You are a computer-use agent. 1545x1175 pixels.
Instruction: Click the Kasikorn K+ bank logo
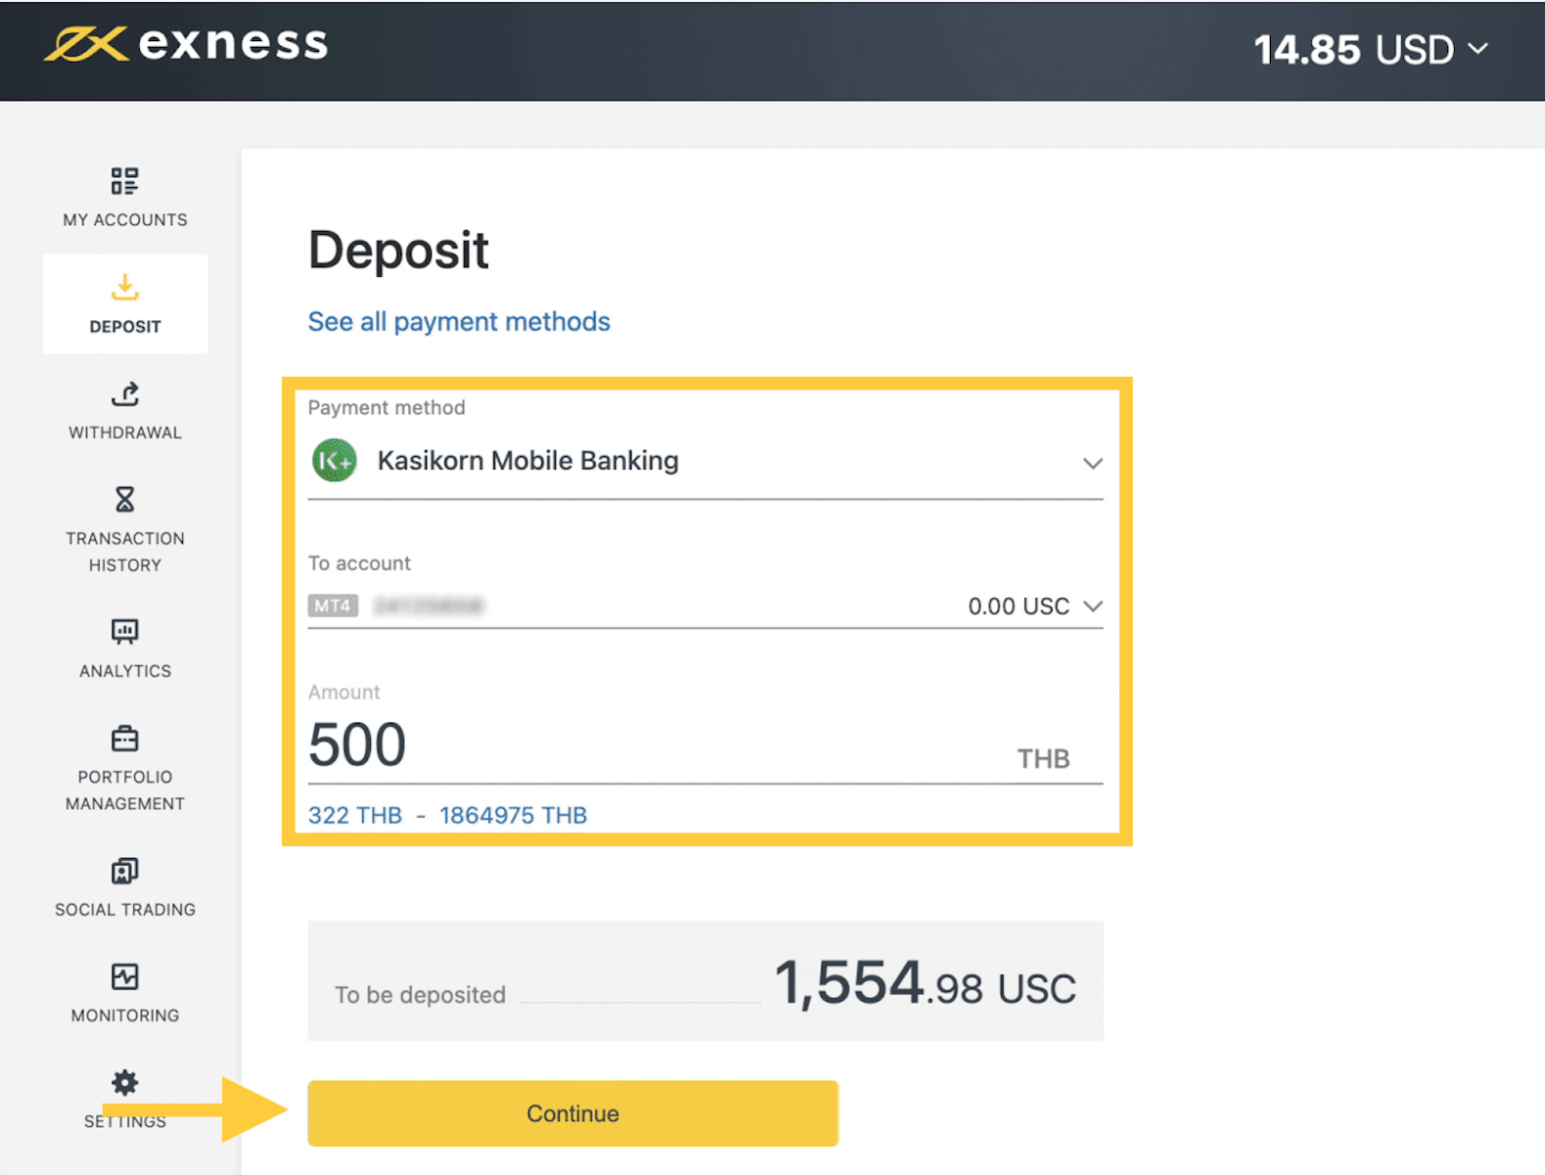(334, 460)
